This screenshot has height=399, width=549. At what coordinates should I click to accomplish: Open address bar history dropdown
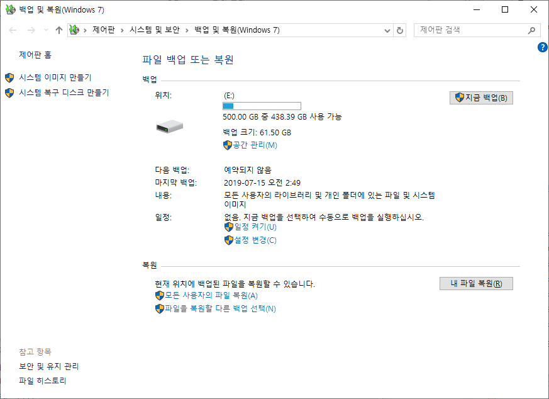387,30
